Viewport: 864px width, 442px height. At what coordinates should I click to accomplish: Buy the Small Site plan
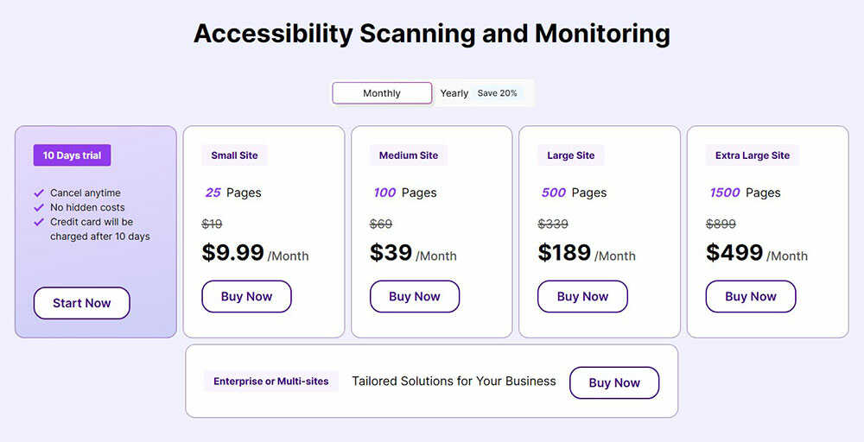pos(246,296)
